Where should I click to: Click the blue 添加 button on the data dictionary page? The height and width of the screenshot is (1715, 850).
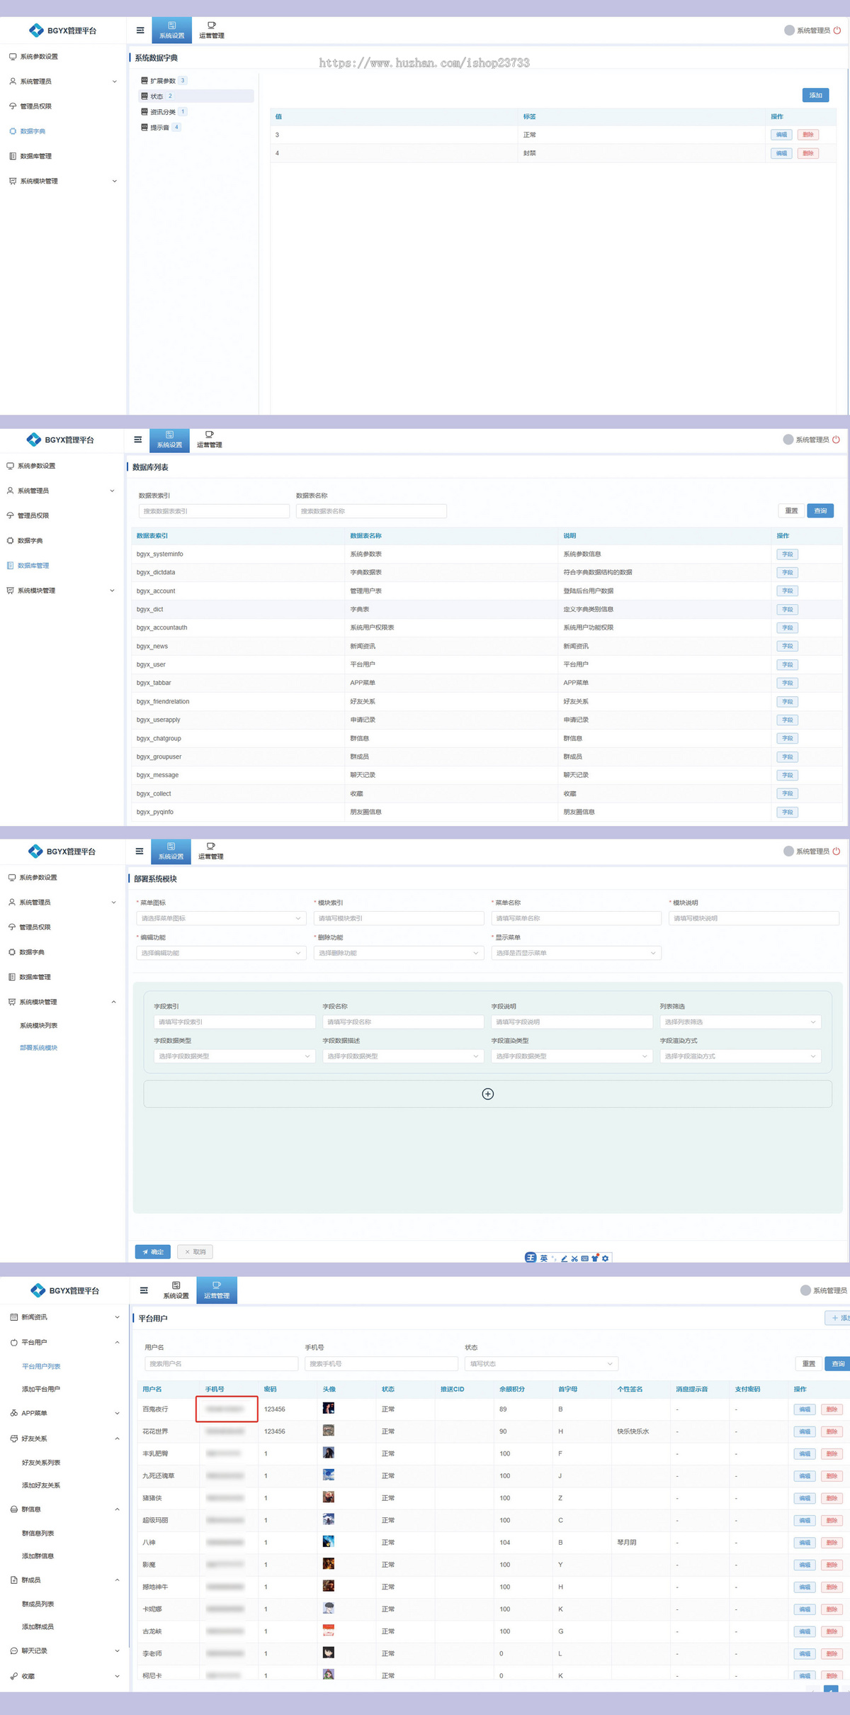816,95
